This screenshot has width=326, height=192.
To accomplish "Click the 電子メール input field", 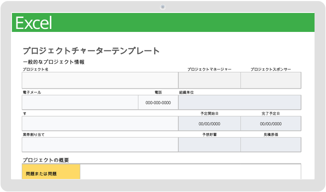I will (x=80, y=102).
